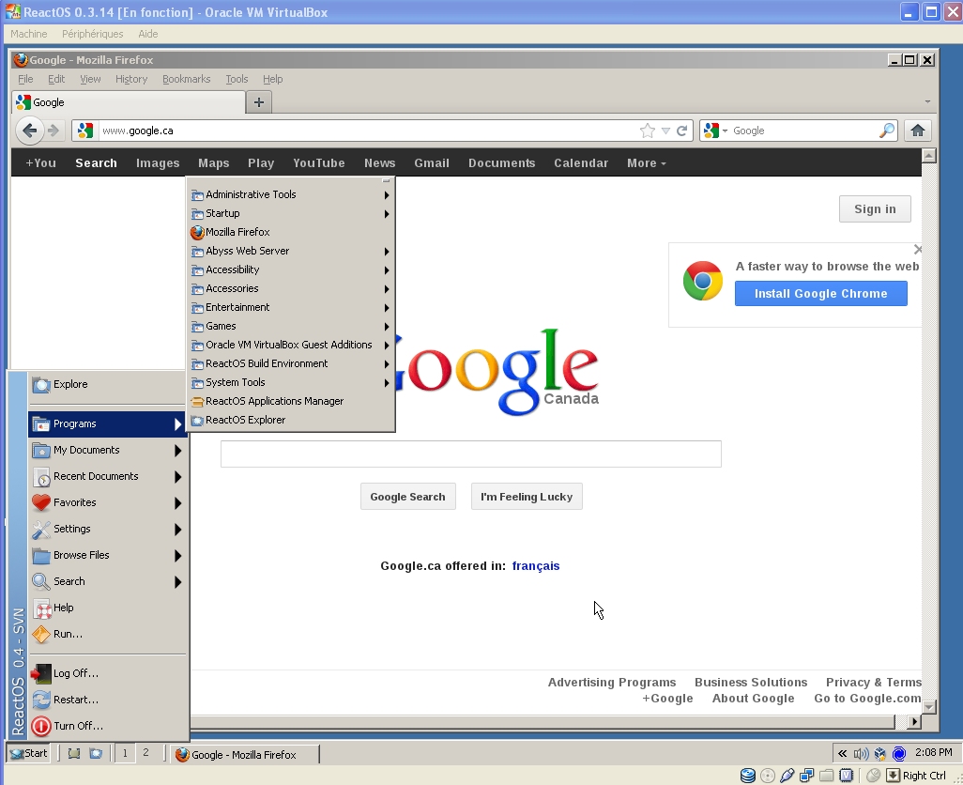Open the VirtualBox Machine menu
Viewport: 963px width, 785px height.
28,34
